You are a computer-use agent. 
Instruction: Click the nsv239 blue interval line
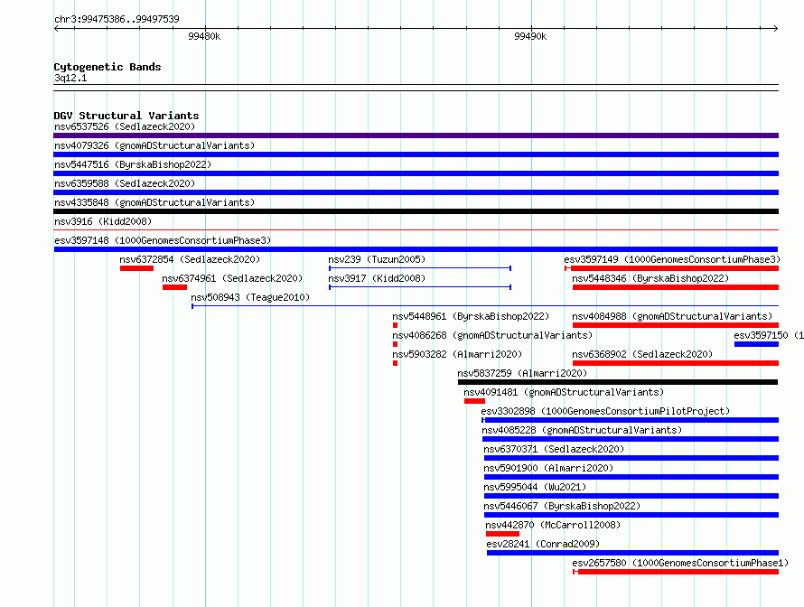[x=420, y=268]
